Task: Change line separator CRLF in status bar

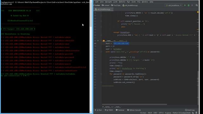Action: point(155,113)
